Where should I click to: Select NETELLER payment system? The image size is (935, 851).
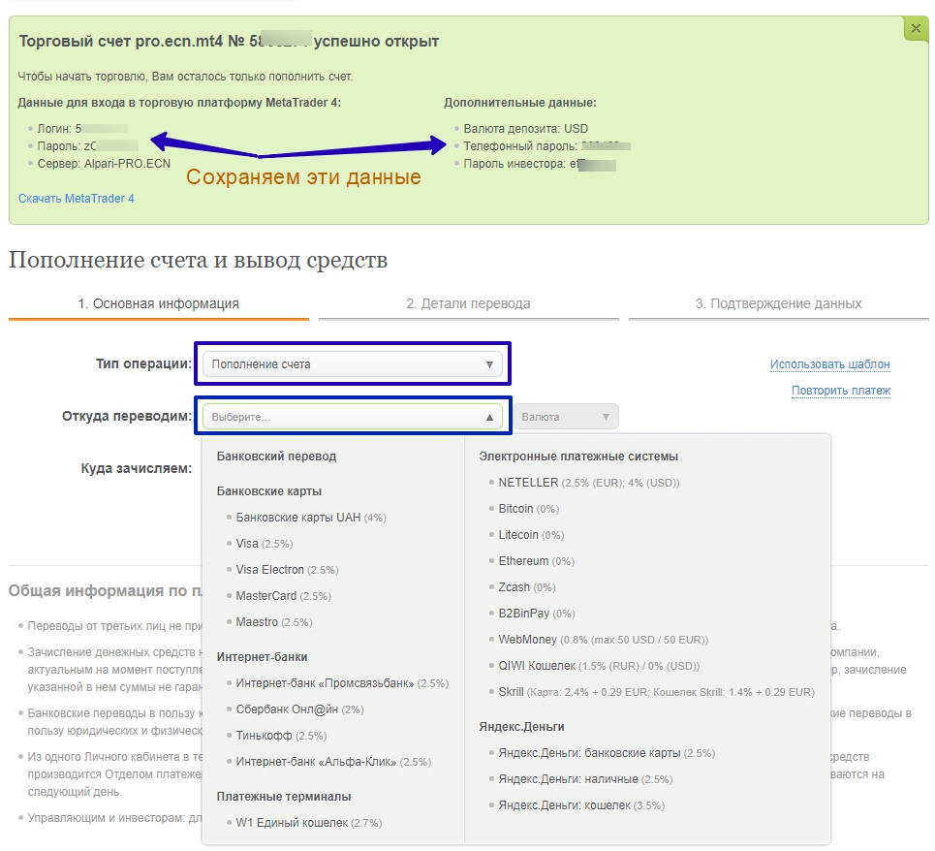tap(528, 482)
